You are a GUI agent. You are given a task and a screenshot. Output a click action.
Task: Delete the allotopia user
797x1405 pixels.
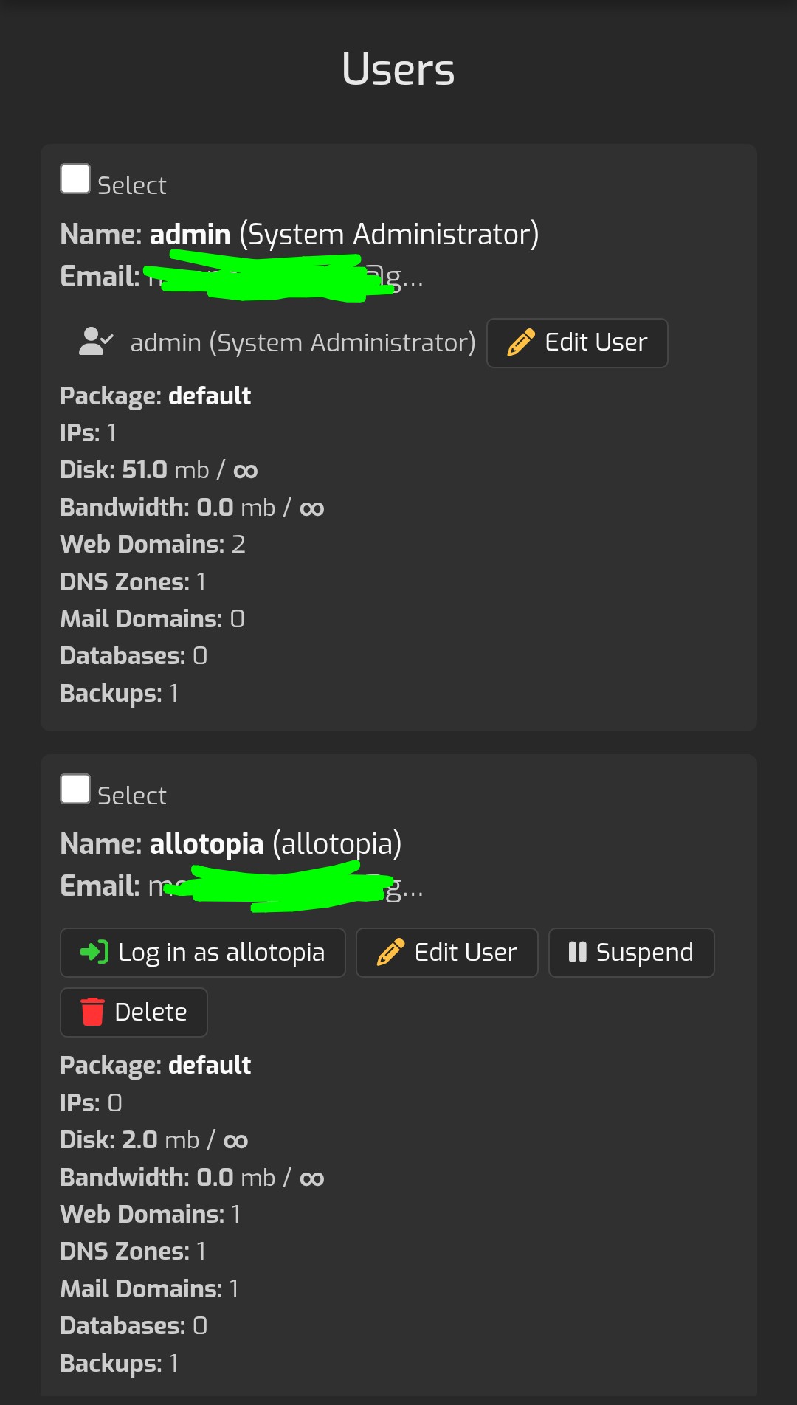click(134, 1012)
